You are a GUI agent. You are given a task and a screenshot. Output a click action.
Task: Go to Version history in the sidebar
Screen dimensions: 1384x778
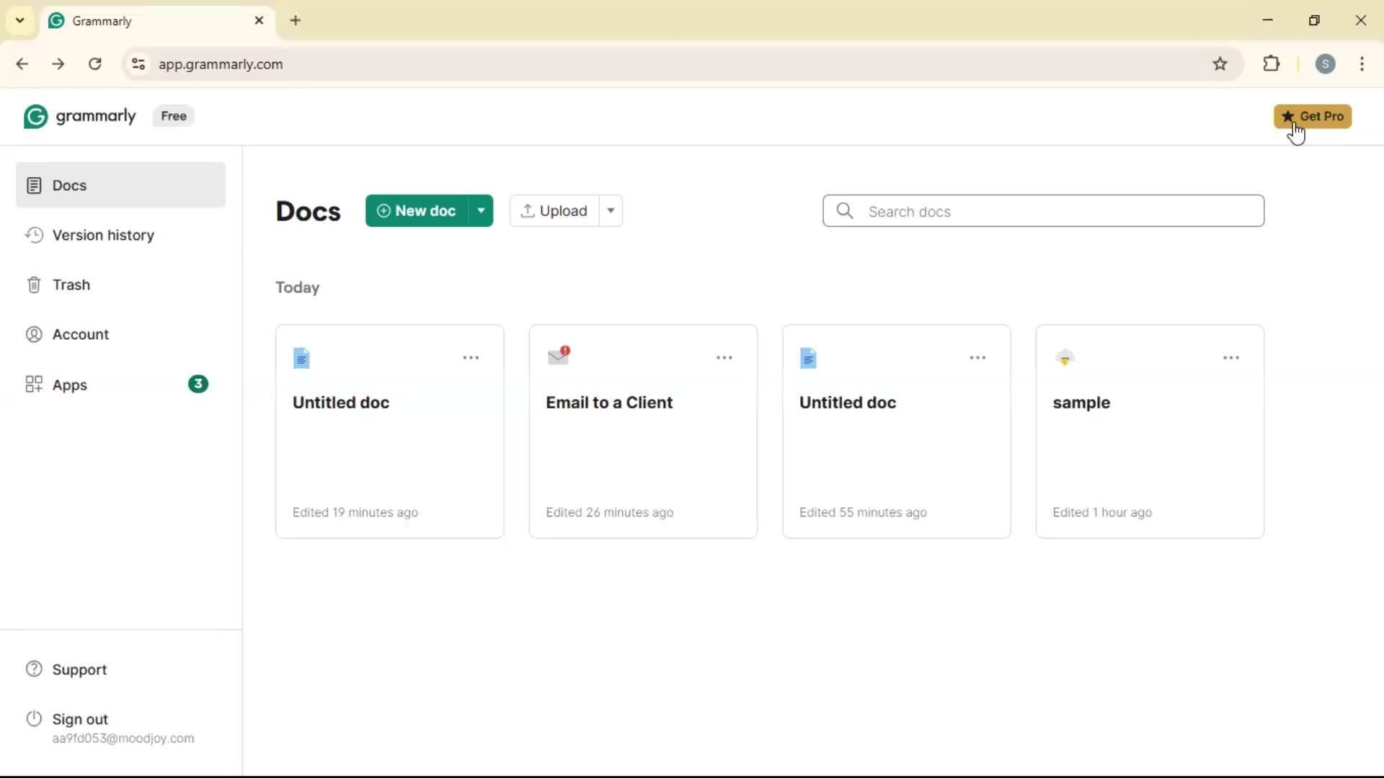coord(103,236)
